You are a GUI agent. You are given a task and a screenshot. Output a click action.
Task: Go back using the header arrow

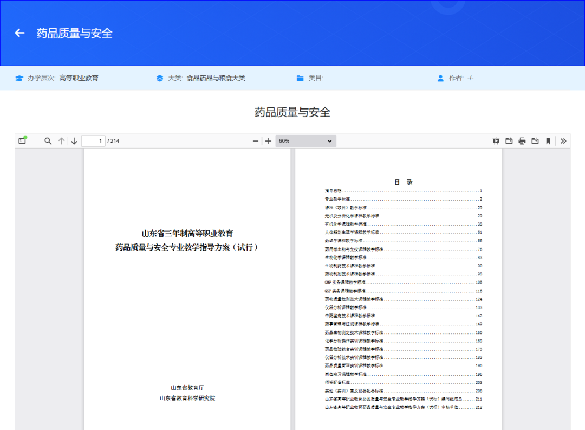(19, 33)
